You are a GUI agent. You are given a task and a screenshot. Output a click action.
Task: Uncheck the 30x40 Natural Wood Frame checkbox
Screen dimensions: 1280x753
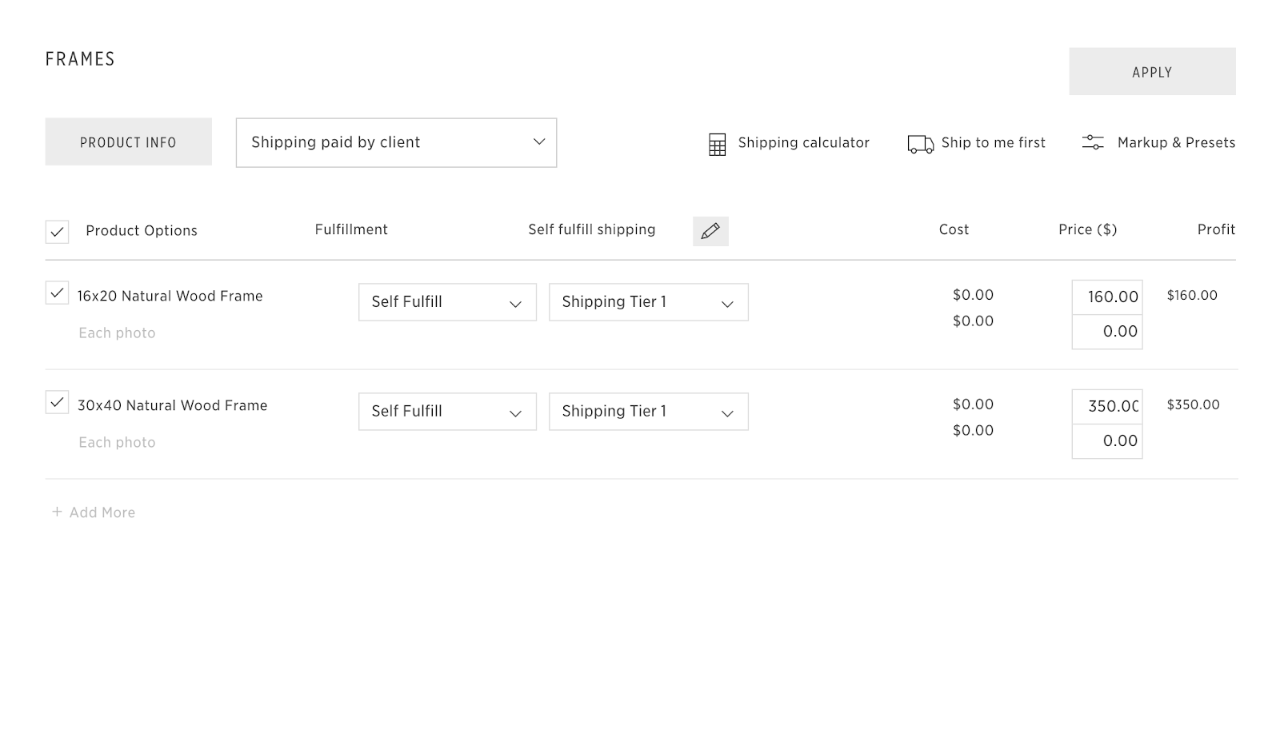(57, 402)
